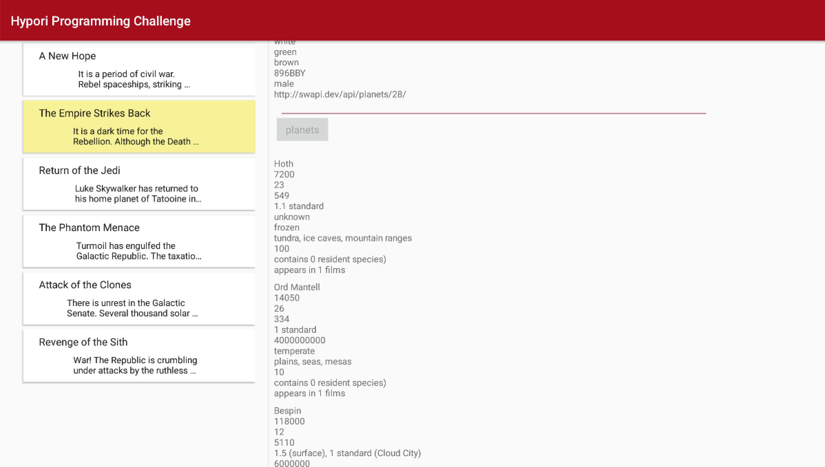Click the Hoth diameter value 7200
825x467 pixels.
point(284,174)
